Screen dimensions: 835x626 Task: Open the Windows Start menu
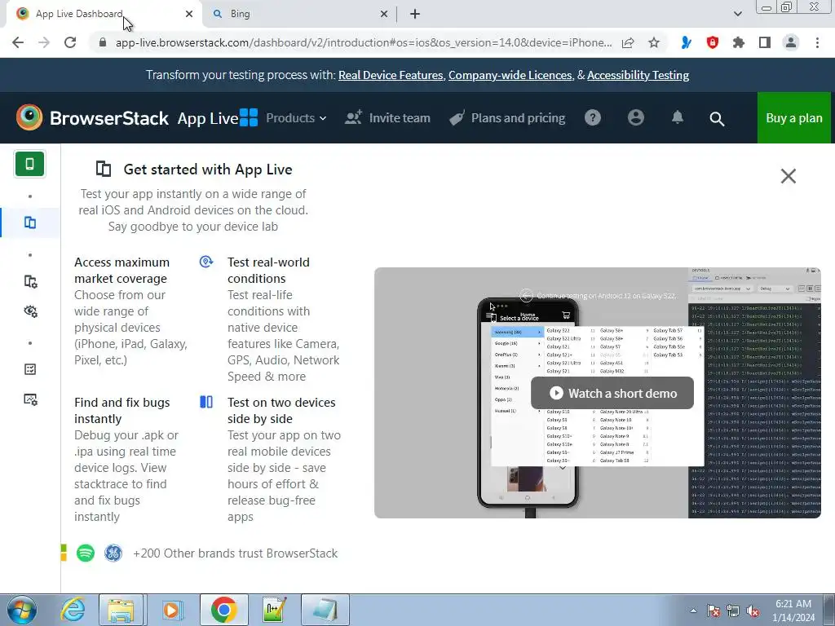point(21,610)
